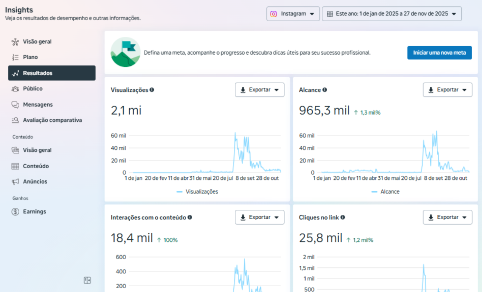Click Iniciar uma nova meta button
This screenshot has width=482, height=292.
point(439,53)
